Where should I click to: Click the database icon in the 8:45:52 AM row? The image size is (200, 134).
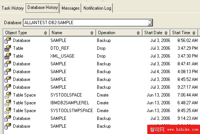tap(8, 79)
